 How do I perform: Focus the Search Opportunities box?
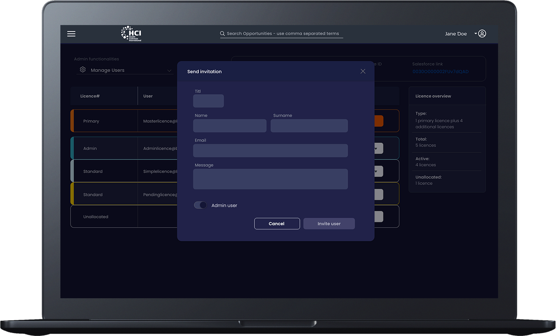tap(283, 34)
